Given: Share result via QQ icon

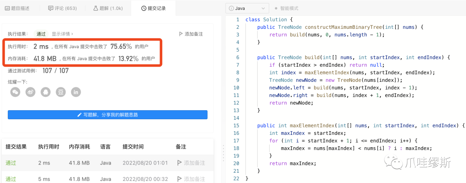Looking at the screenshot, I should click(x=46, y=92).
